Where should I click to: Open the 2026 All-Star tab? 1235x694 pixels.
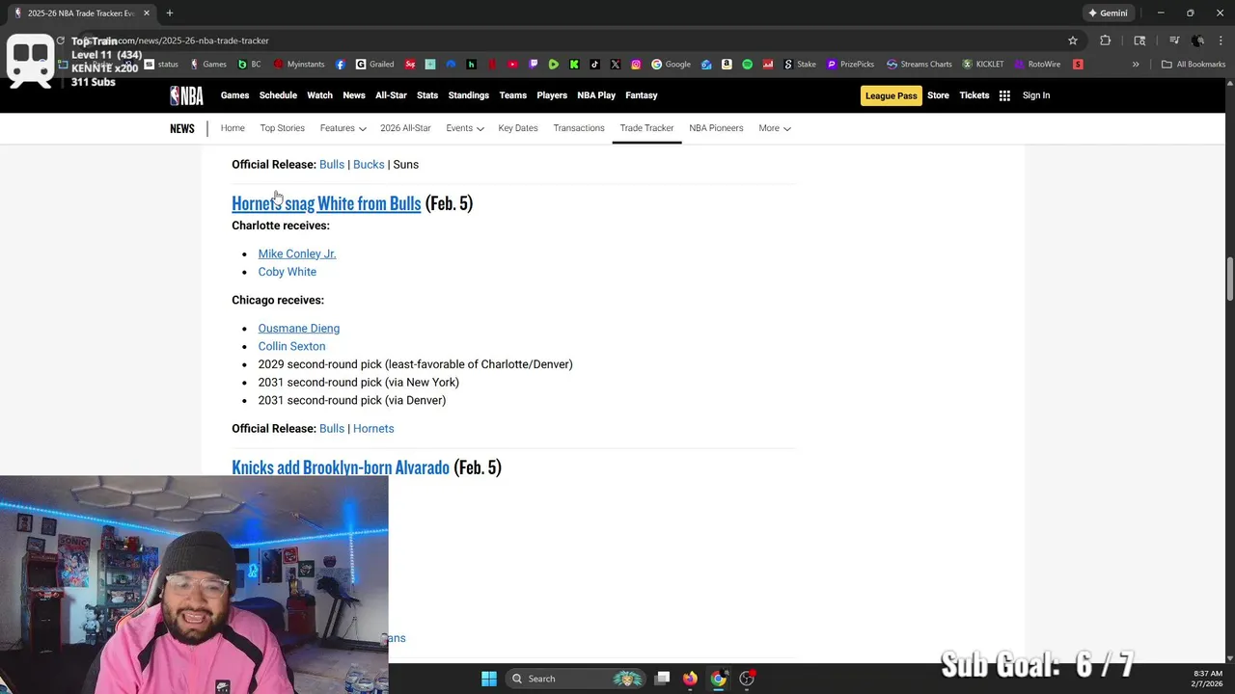[405, 128]
